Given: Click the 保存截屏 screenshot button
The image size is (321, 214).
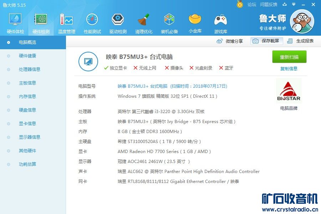Looking at the screenshot, I should tap(267, 41).
